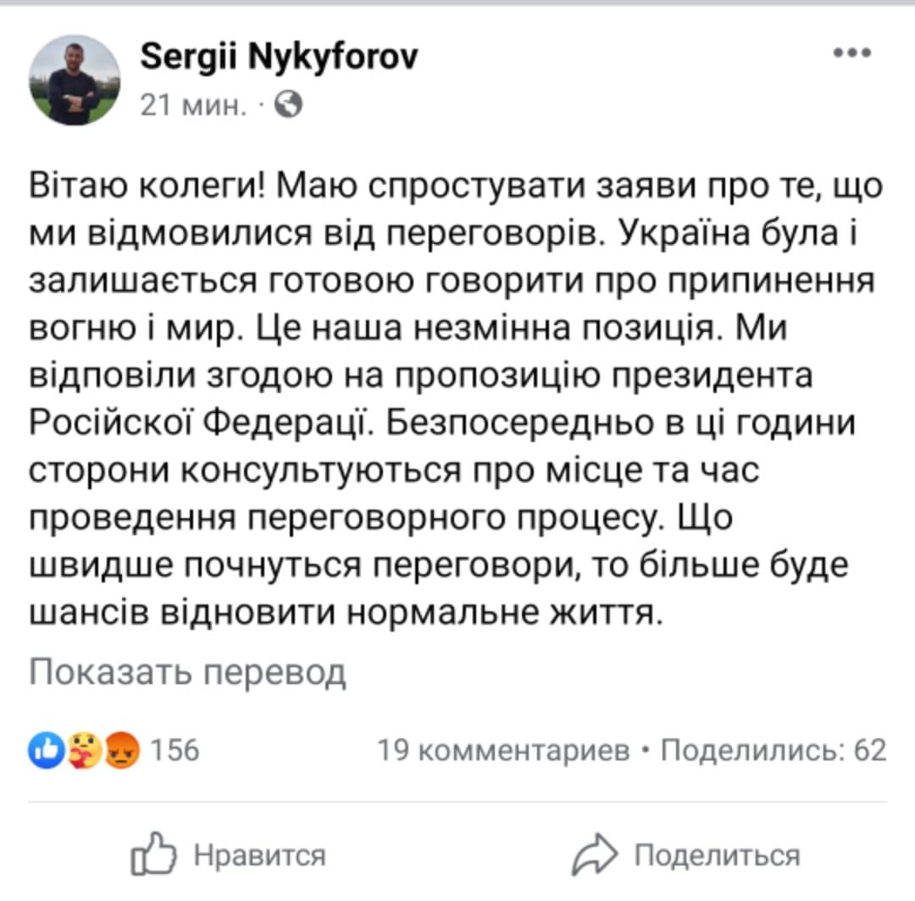
Task: View the 19 комментариев comments
Action: [x=503, y=750]
